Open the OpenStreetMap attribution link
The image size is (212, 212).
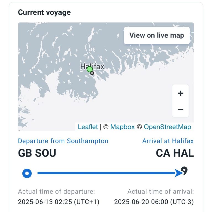(167, 127)
